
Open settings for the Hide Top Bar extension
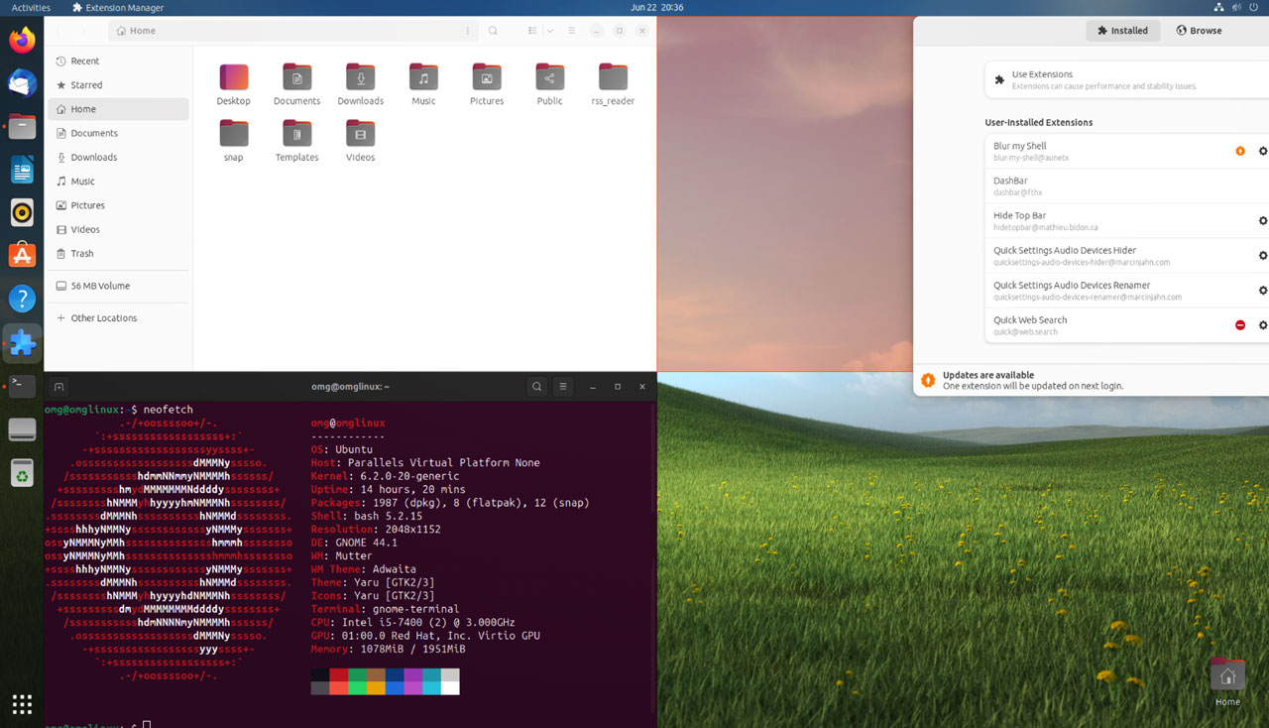1262,220
